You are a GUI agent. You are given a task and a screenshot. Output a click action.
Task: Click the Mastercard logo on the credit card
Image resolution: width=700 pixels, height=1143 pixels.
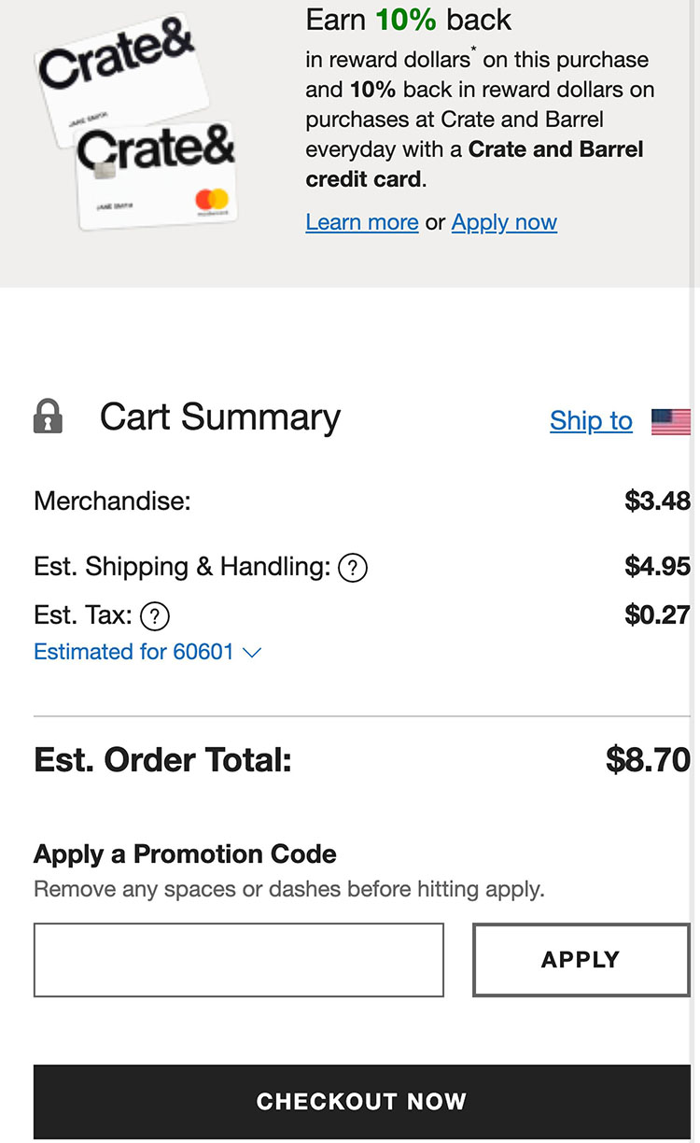pos(212,200)
